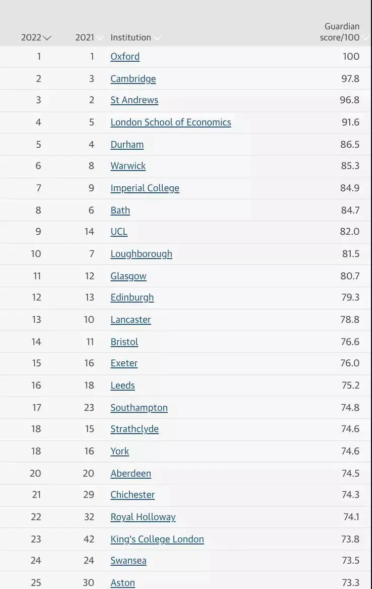Open the Oxford link

point(125,57)
